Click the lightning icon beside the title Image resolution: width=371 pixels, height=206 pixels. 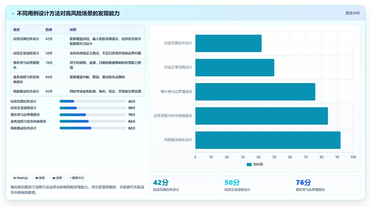pyautogui.click(x=13, y=14)
